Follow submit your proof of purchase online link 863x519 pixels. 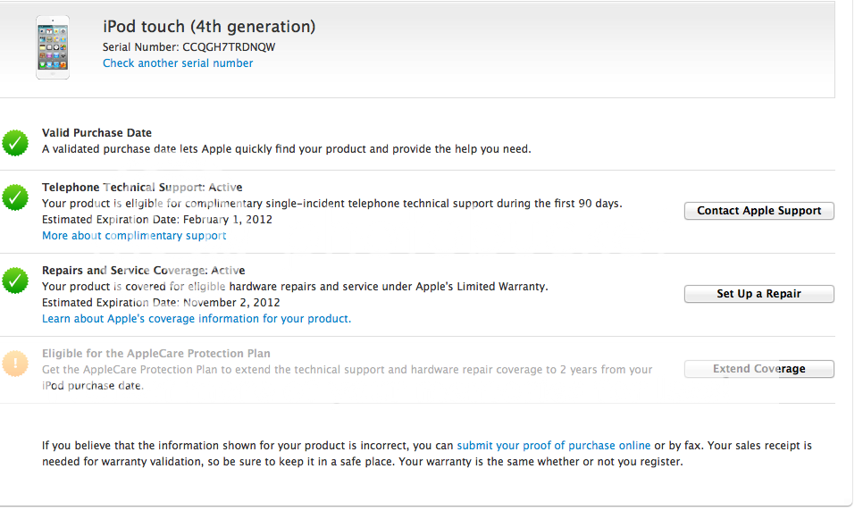554,445
